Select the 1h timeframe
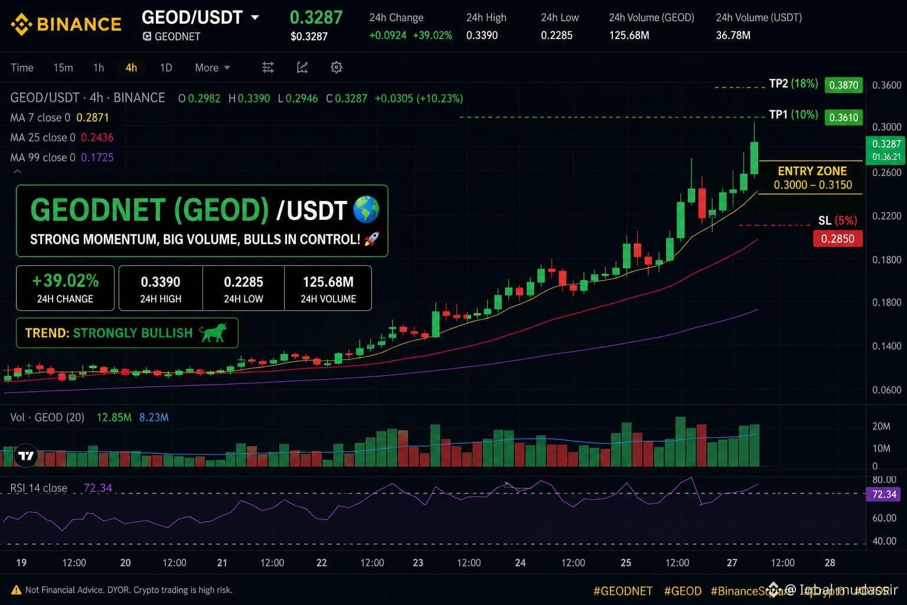 [99, 68]
